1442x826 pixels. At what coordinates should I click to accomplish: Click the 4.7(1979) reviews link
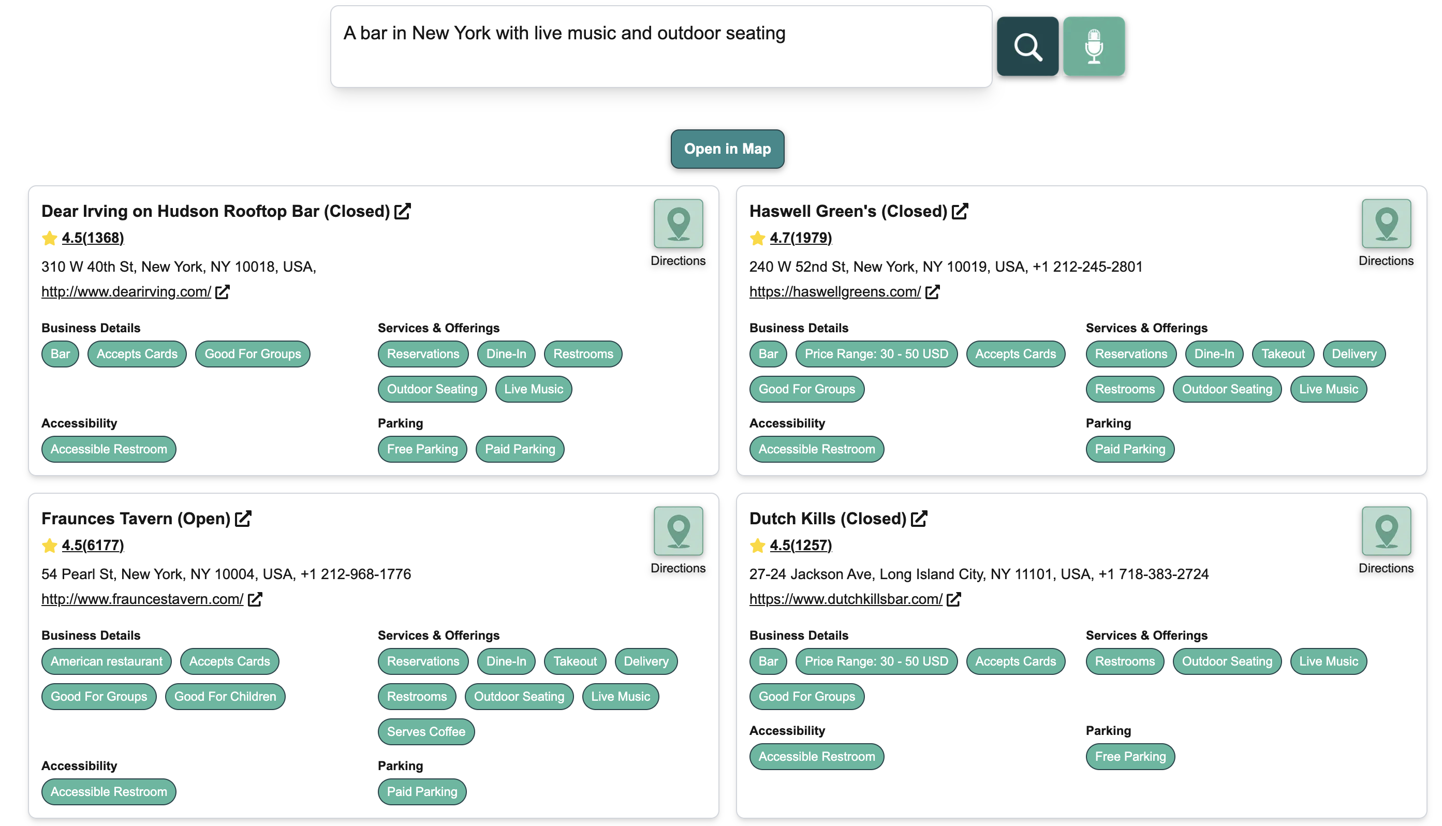[x=800, y=238]
